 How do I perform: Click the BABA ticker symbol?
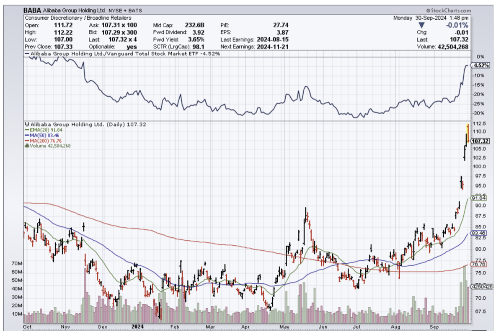tap(32, 10)
